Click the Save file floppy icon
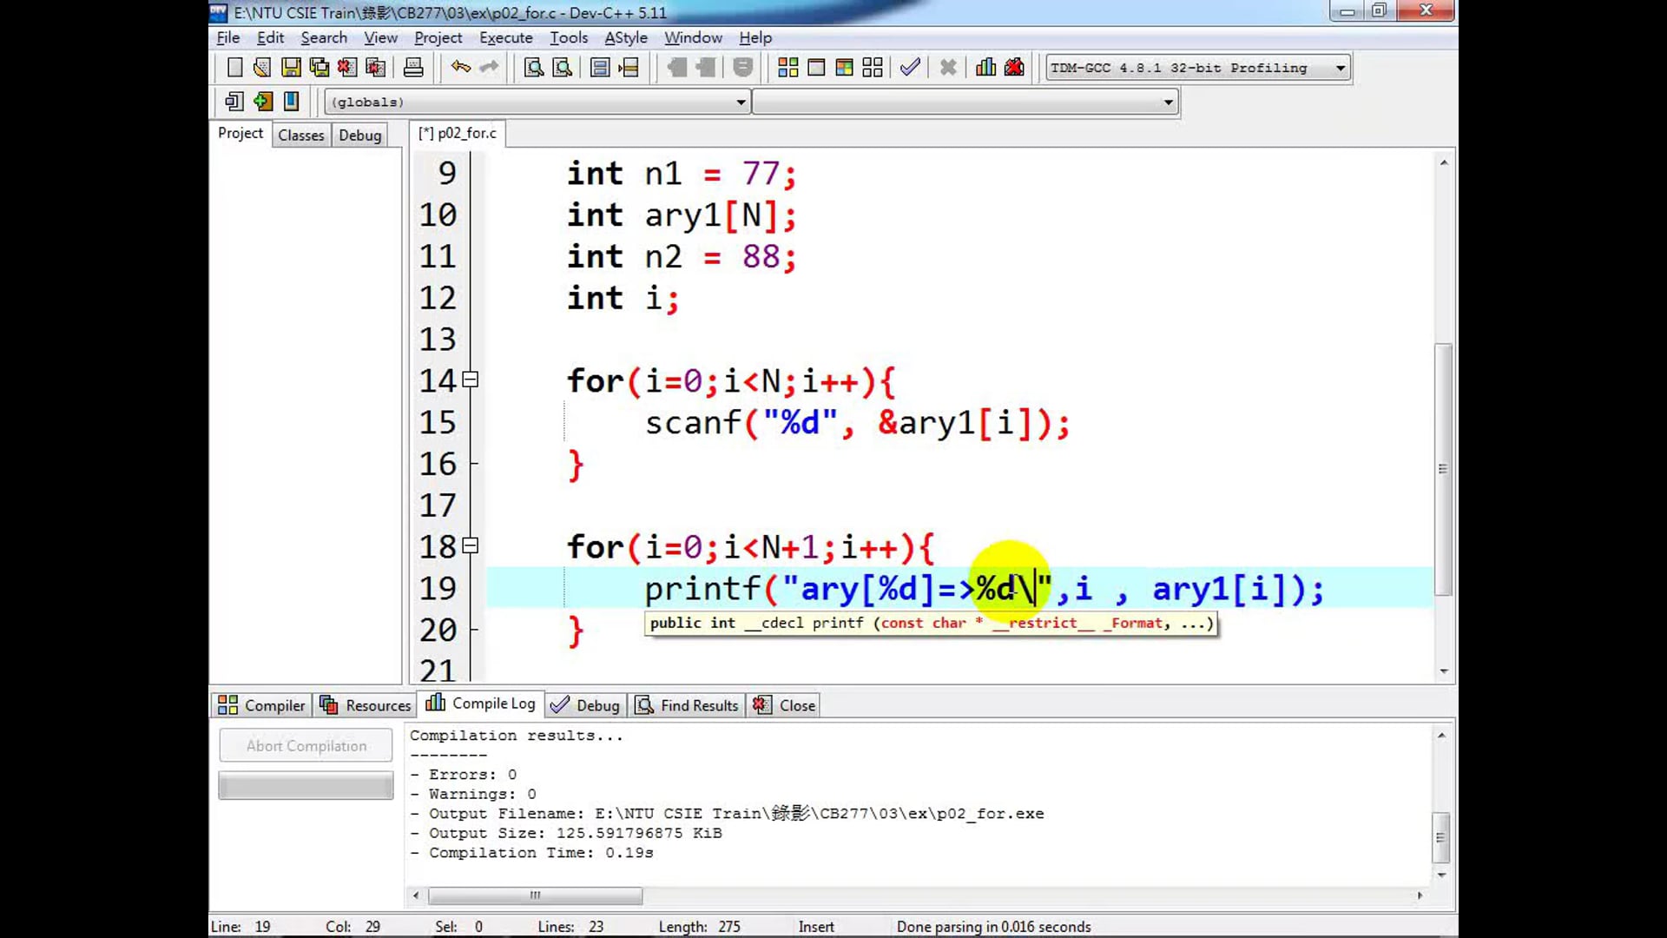 pyautogui.click(x=291, y=68)
